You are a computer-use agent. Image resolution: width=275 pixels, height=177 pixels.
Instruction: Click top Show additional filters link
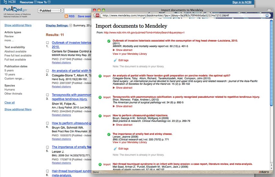(18, 25)
